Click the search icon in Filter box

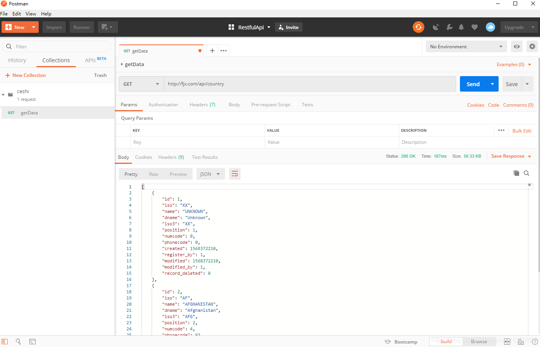click(x=9, y=46)
